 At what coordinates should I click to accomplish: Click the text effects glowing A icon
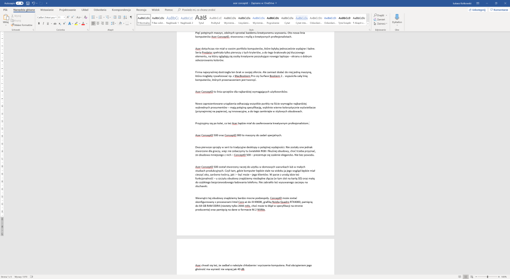click(69, 23)
